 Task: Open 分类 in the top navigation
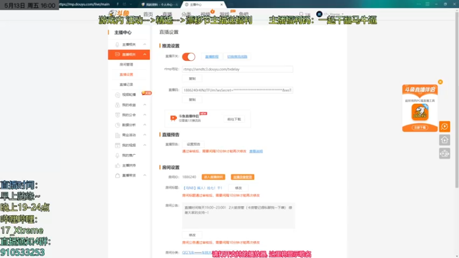186,14
